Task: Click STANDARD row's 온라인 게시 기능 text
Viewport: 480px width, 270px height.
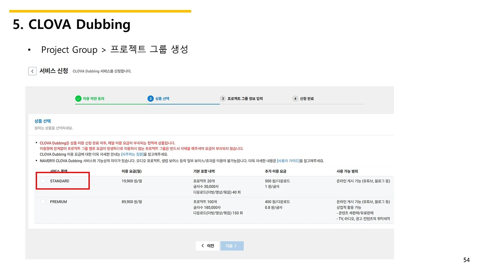Action: (x=363, y=181)
